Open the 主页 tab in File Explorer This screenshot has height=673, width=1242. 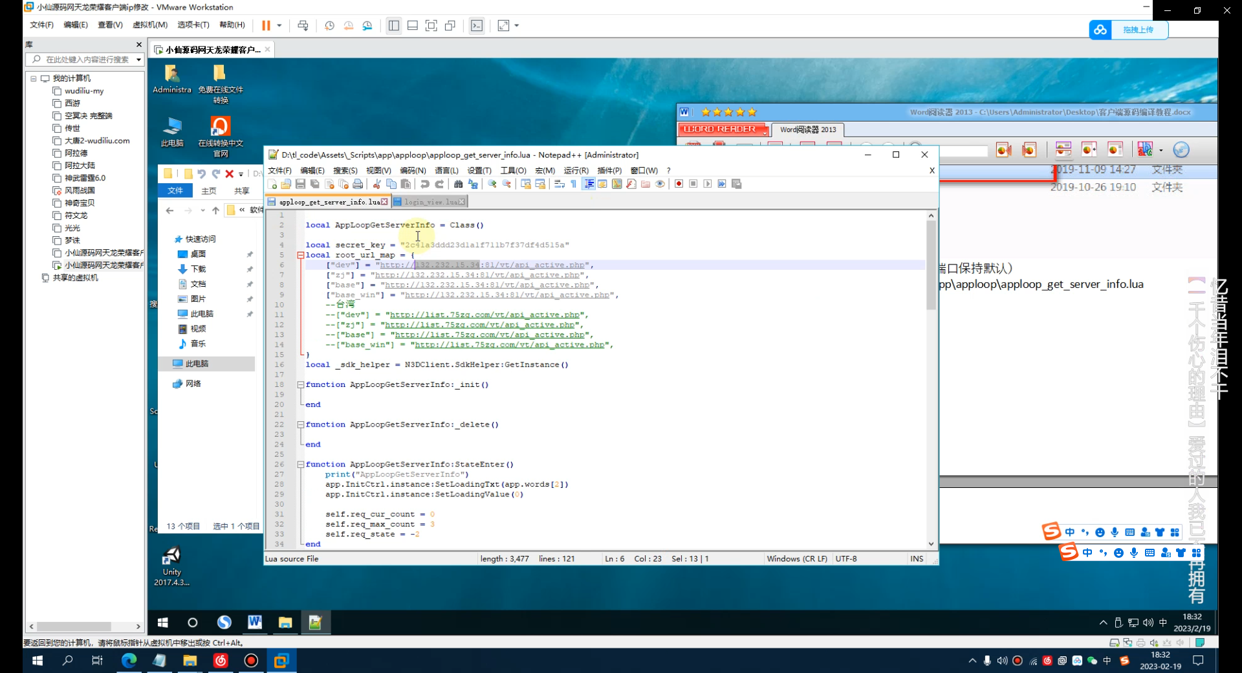pos(208,191)
